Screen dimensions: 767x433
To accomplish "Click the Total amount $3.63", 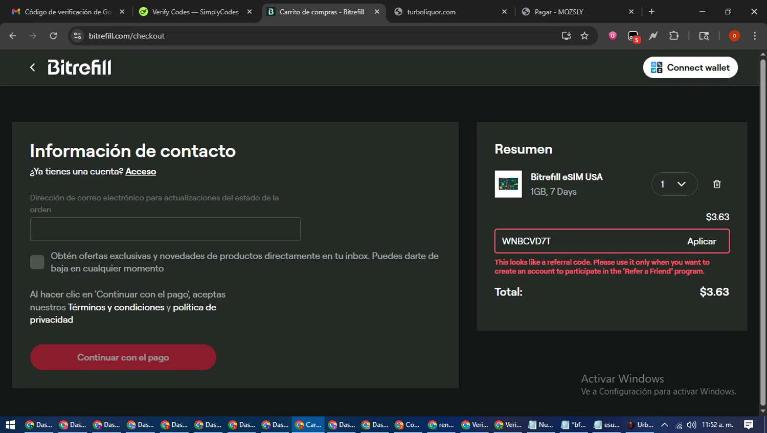I will pos(714,292).
